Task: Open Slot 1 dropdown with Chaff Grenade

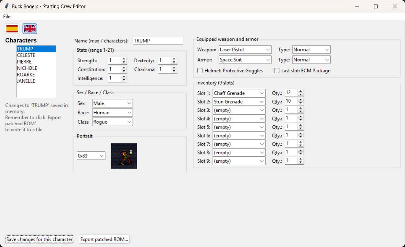Action: tap(239, 93)
